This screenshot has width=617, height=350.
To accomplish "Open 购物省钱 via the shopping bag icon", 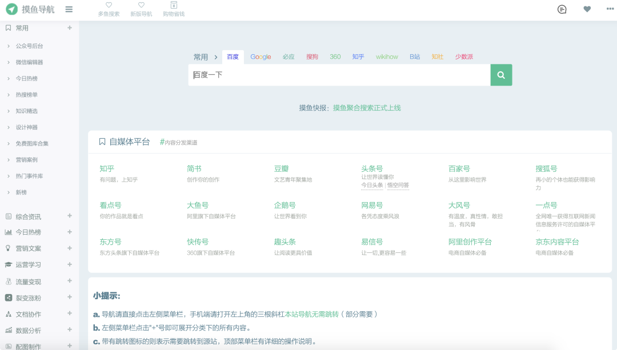I will click(174, 6).
